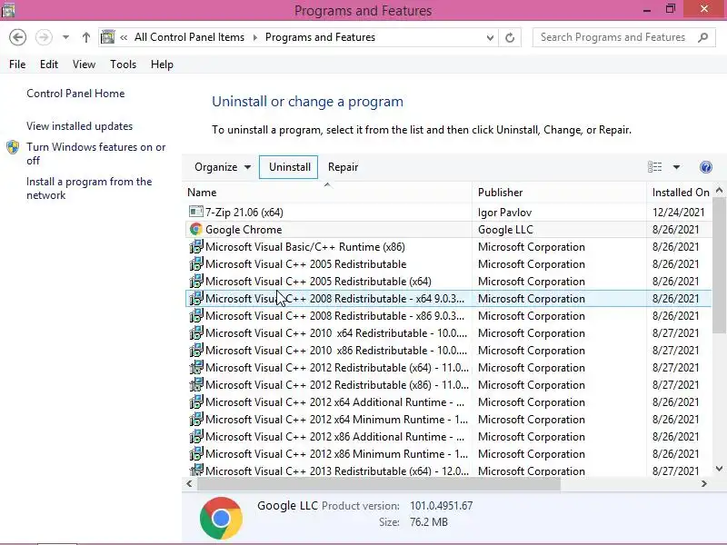Screen dimensions: 727x545
Task: Click the Programs and Features breadcrumb segment
Action: pyautogui.click(x=320, y=37)
